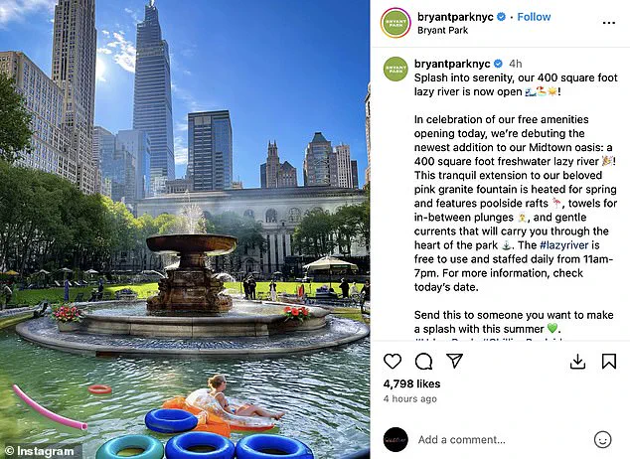Like the post with the heart icon

coord(393,361)
